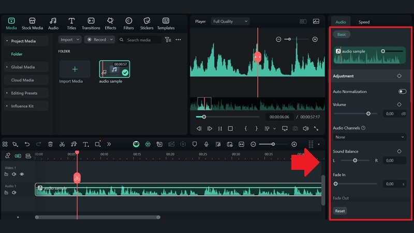Open the Templates tab

click(x=166, y=23)
